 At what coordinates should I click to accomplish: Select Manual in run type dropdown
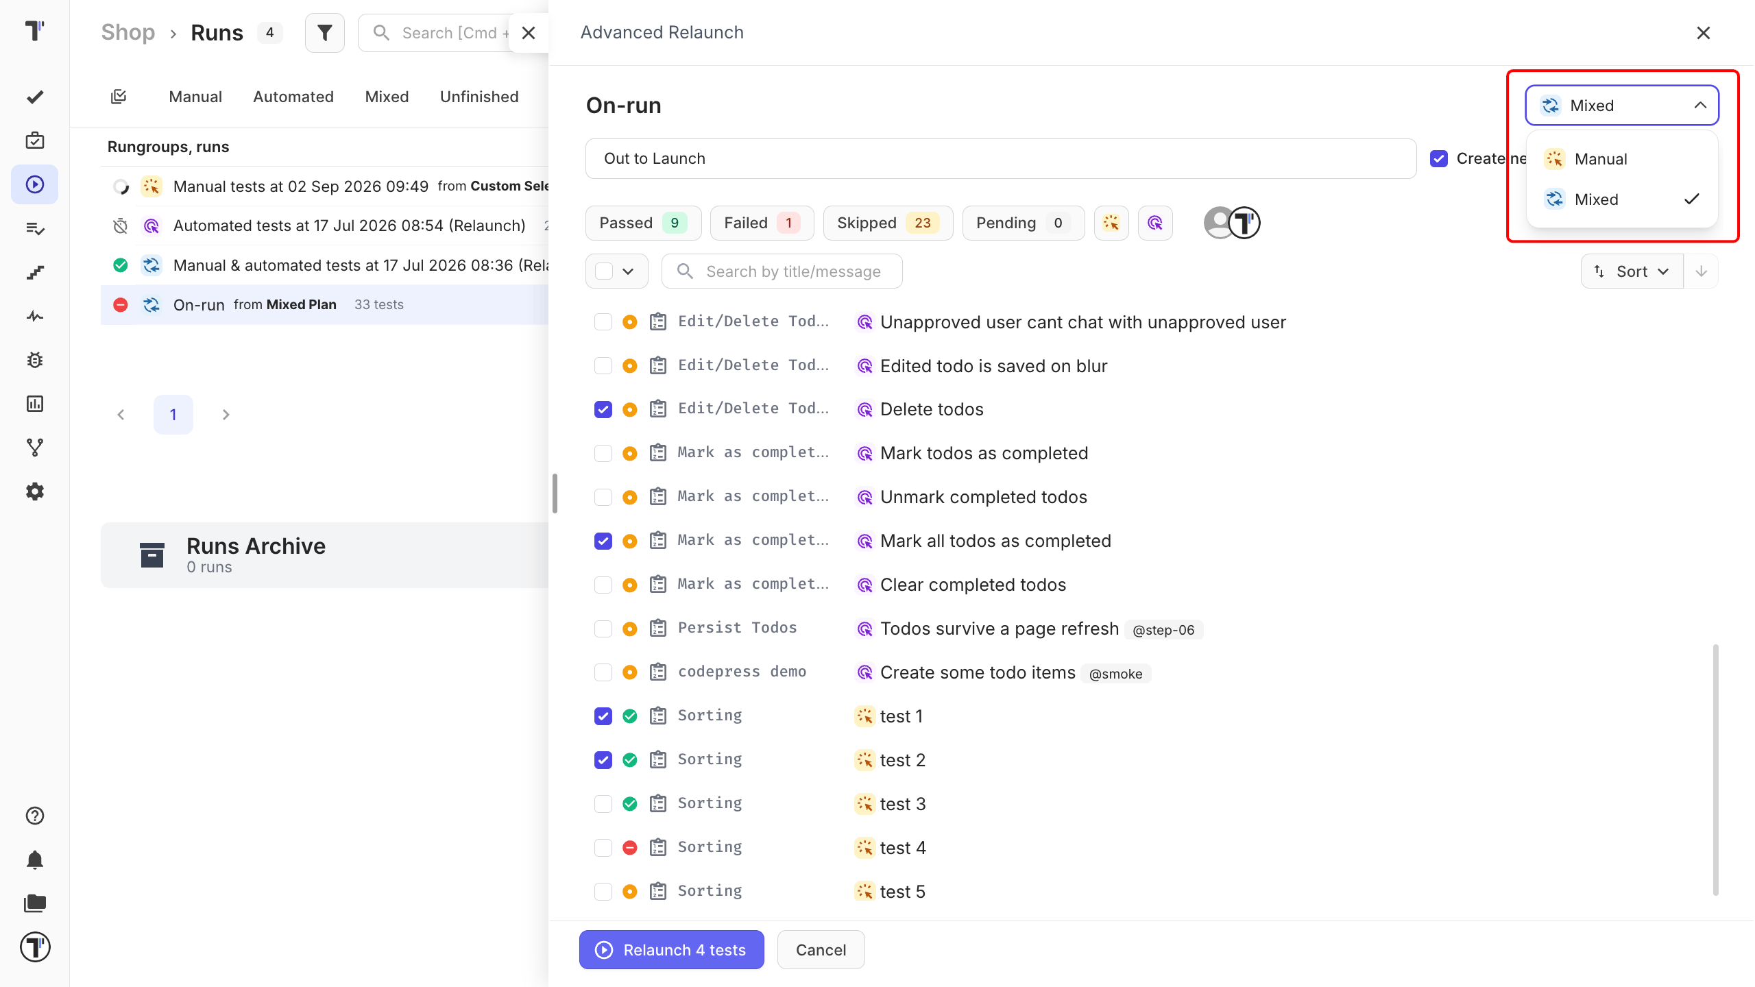tap(1622, 159)
